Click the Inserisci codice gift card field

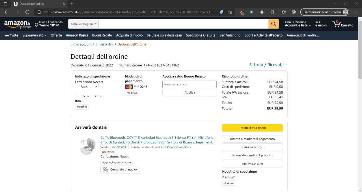pos(189,84)
